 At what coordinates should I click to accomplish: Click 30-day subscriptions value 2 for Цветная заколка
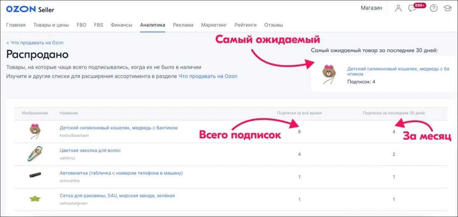pos(394,154)
